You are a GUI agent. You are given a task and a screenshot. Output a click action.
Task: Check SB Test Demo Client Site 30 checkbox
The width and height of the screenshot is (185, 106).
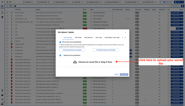coord(7,60)
